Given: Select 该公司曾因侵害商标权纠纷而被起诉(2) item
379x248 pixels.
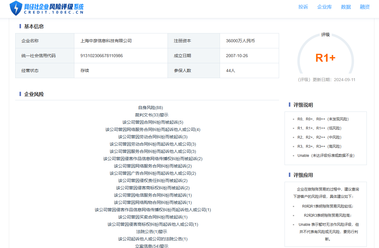Looking at the screenshot, I should tap(153, 188).
